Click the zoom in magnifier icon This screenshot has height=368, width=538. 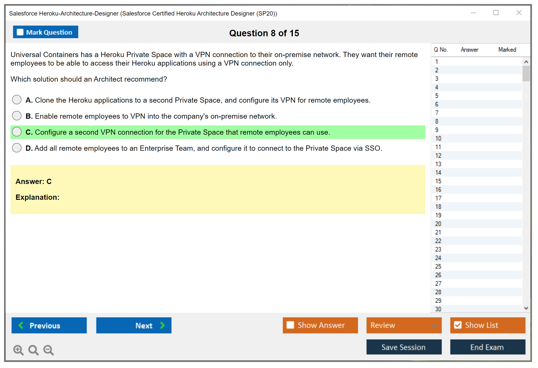click(18, 350)
